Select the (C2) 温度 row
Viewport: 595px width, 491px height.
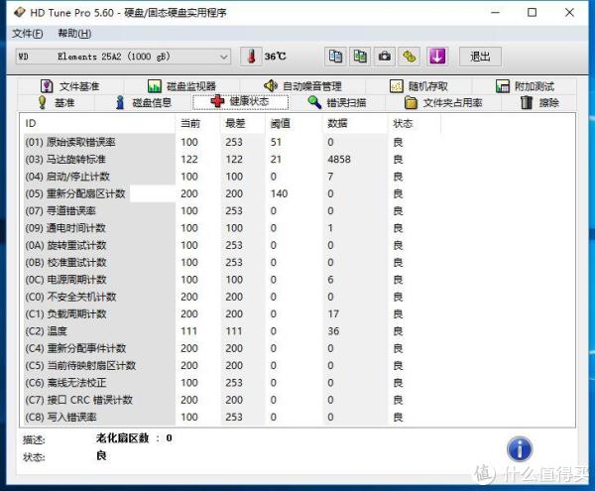pyautogui.click(x=232, y=331)
